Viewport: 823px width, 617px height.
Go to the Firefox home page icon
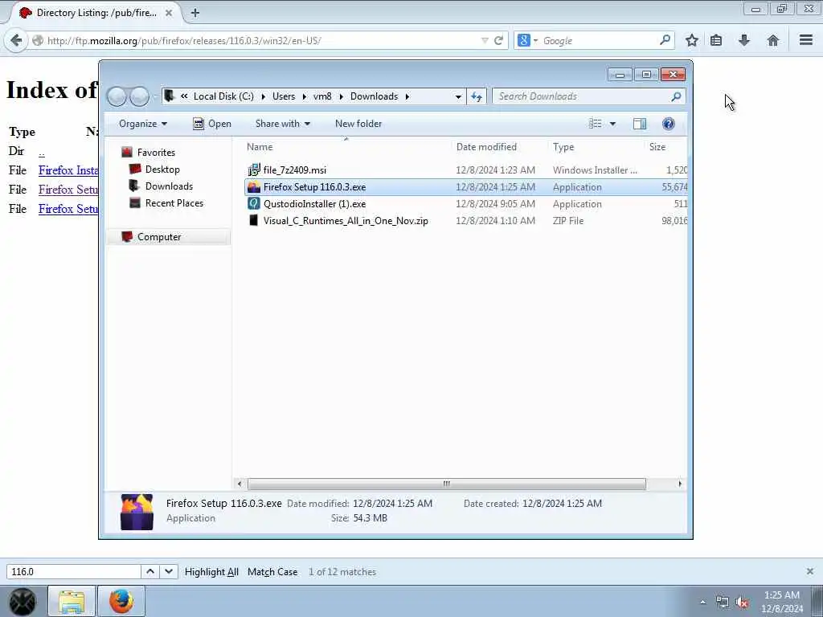[772, 40]
